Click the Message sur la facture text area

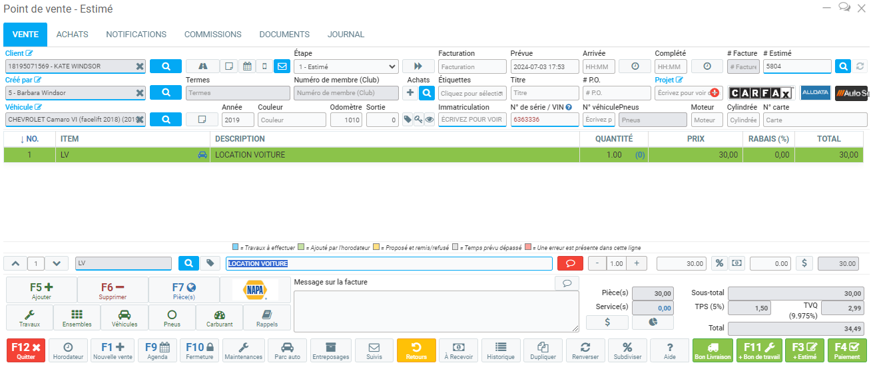point(436,311)
